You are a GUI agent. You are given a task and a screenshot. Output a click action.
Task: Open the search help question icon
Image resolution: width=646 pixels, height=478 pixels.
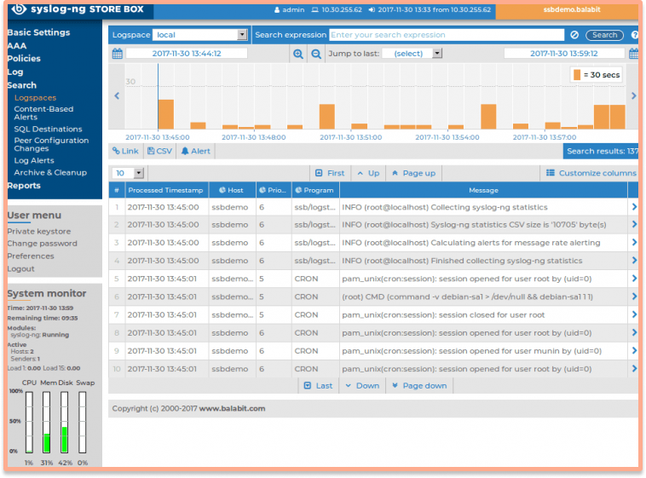tap(634, 35)
